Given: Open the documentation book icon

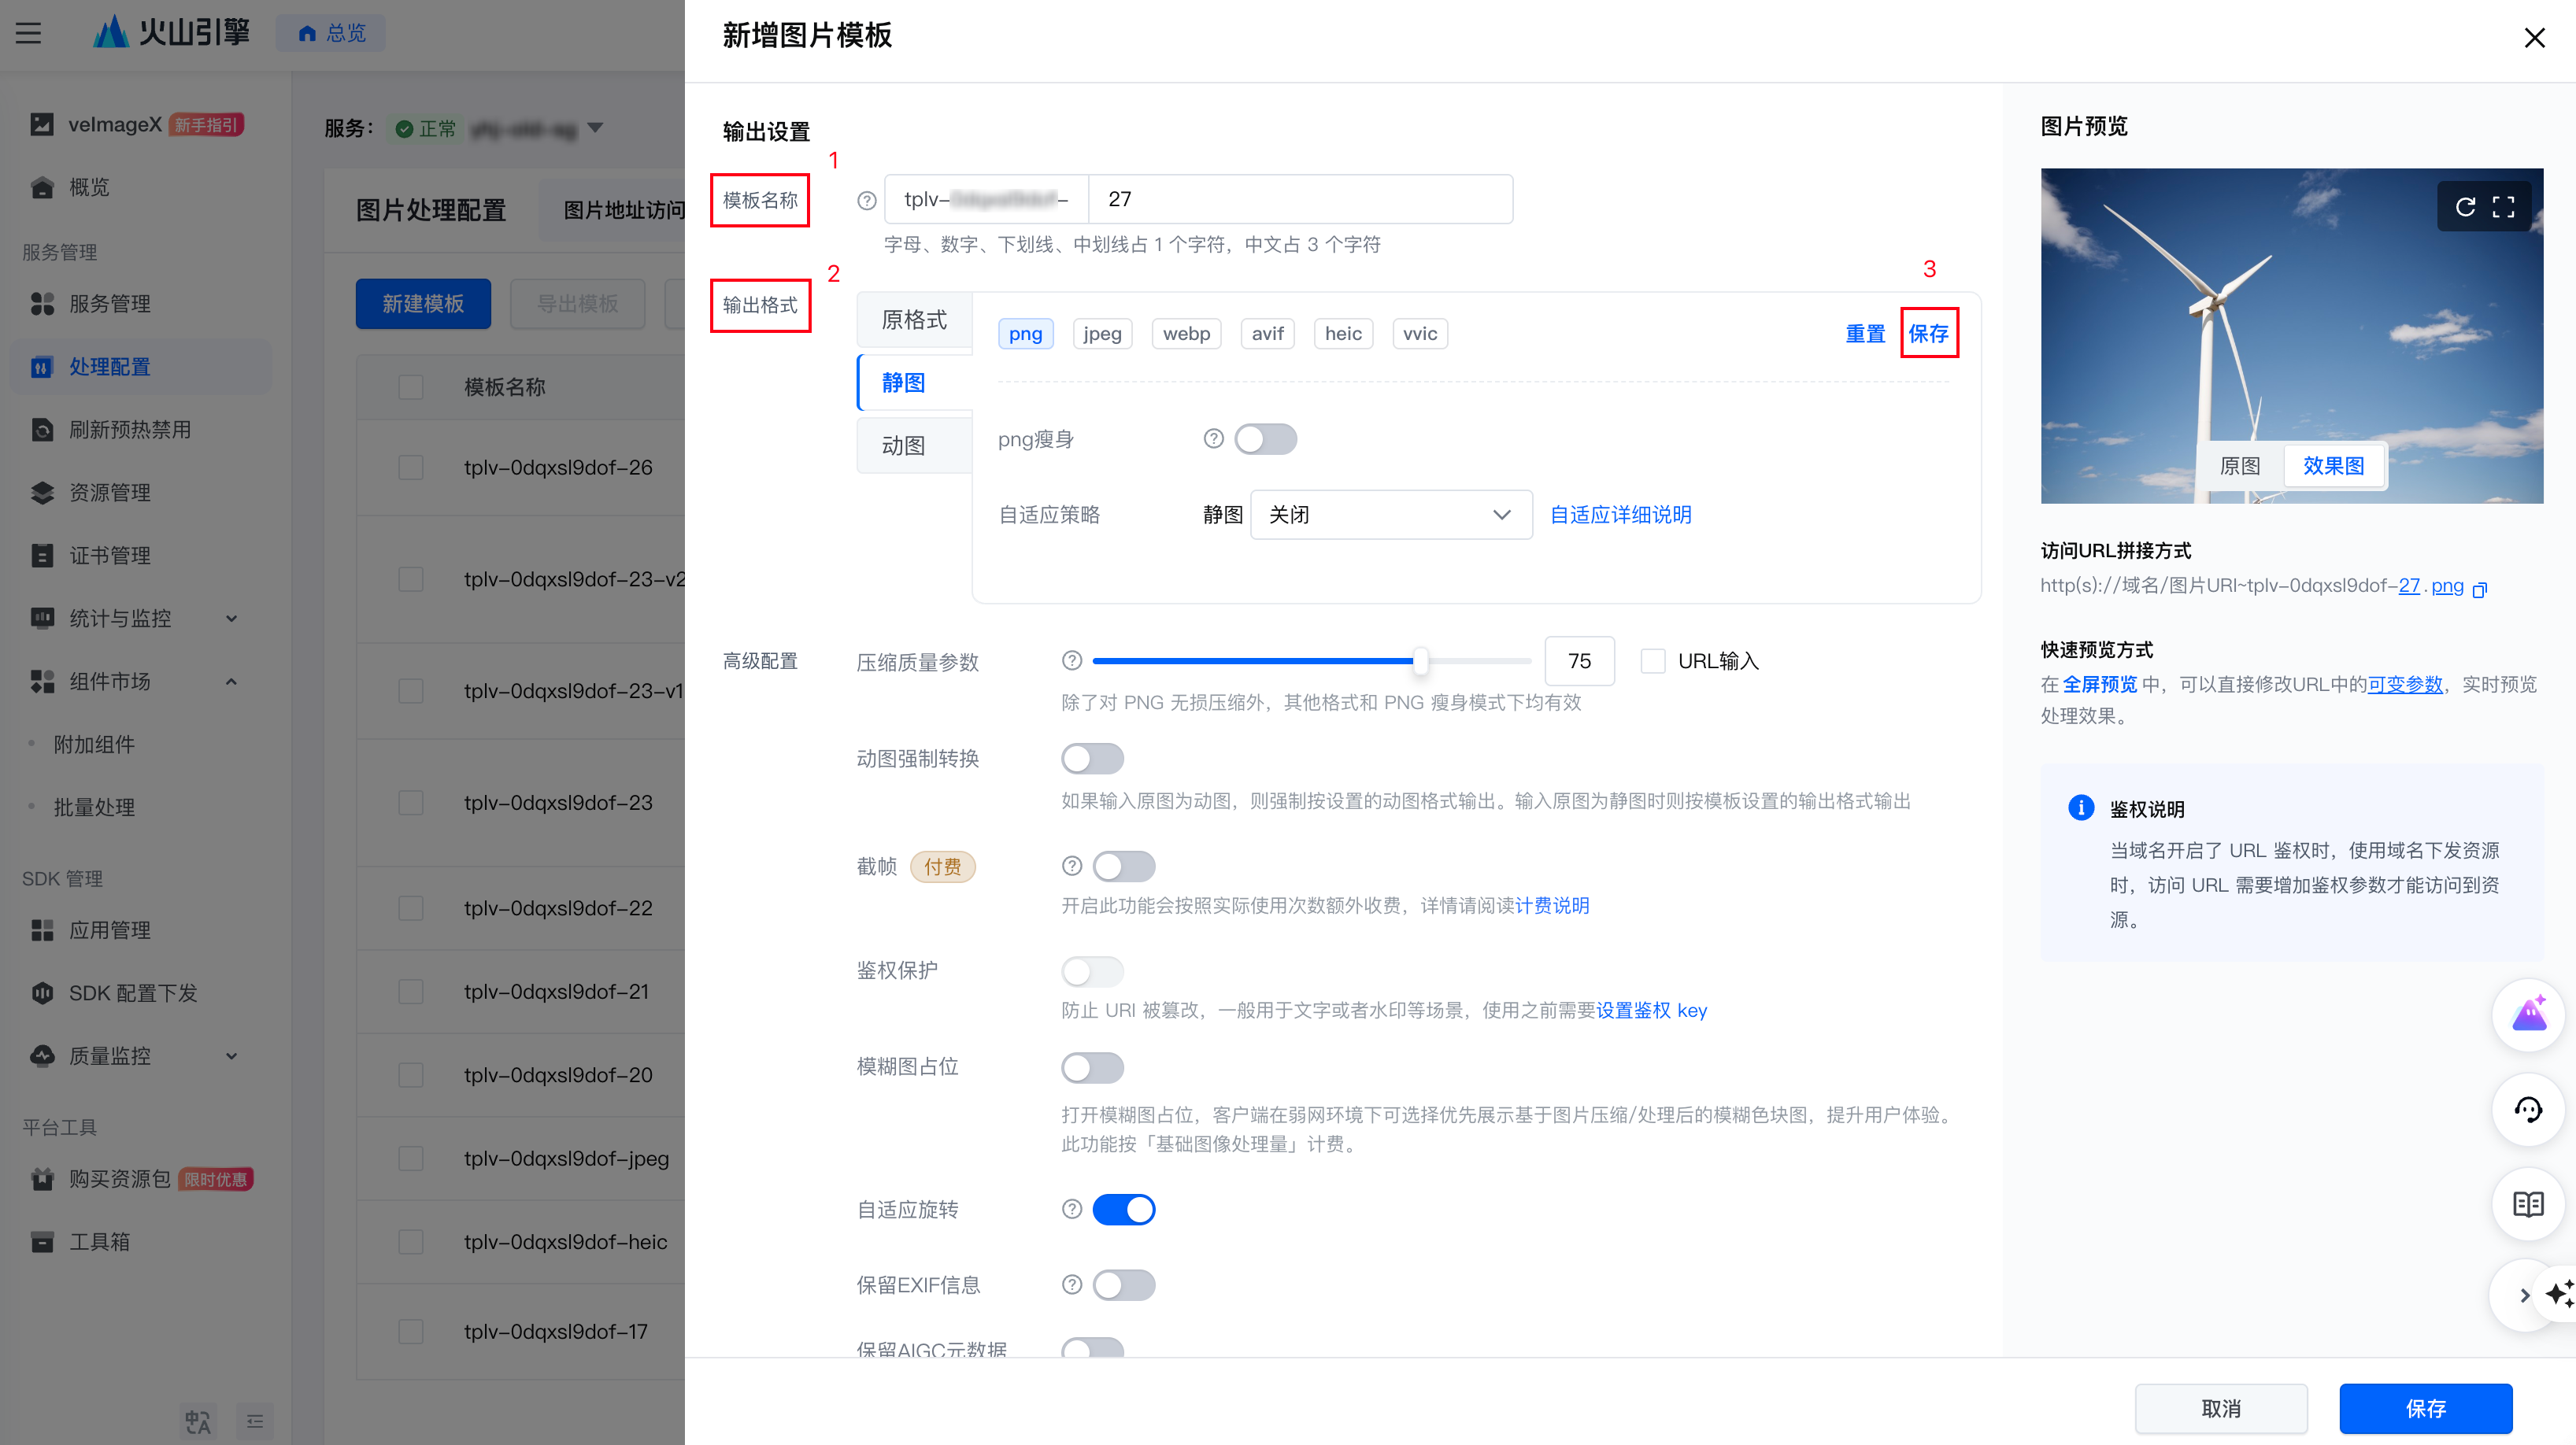Looking at the screenshot, I should pos(2527,1203).
